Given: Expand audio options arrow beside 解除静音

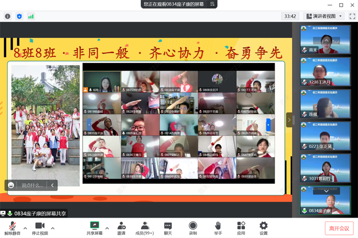Looking at the screenshot, I should 25,228.
